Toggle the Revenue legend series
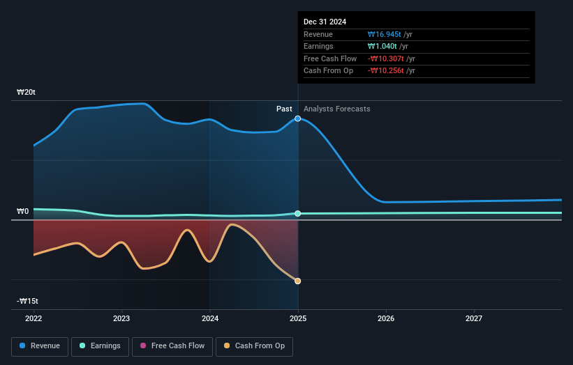The height and width of the screenshot is (365, 573). point(40,346)
